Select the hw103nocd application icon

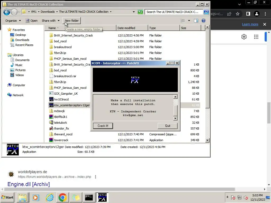pyautogui.click(x=51, y=99)
